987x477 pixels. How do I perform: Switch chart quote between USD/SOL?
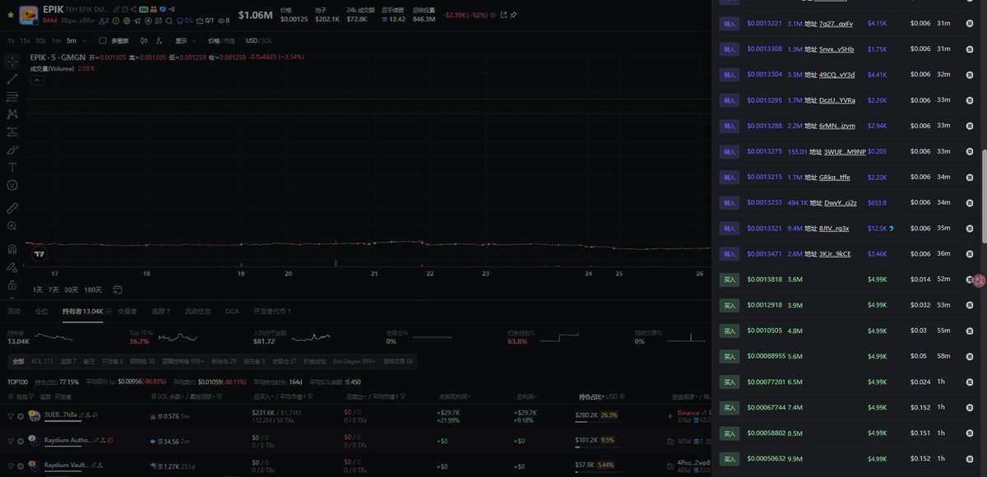coord(259,40)
